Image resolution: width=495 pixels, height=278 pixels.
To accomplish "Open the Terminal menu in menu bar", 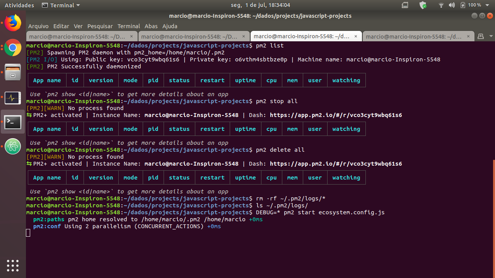I will point(129,26).
